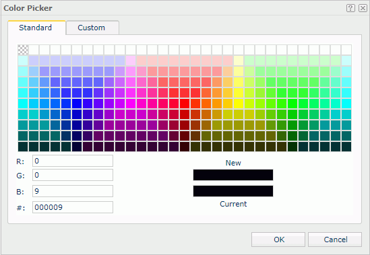Click the New color preview bar
The height and width of the screenshot is (255, 370).
coord(233,175)
